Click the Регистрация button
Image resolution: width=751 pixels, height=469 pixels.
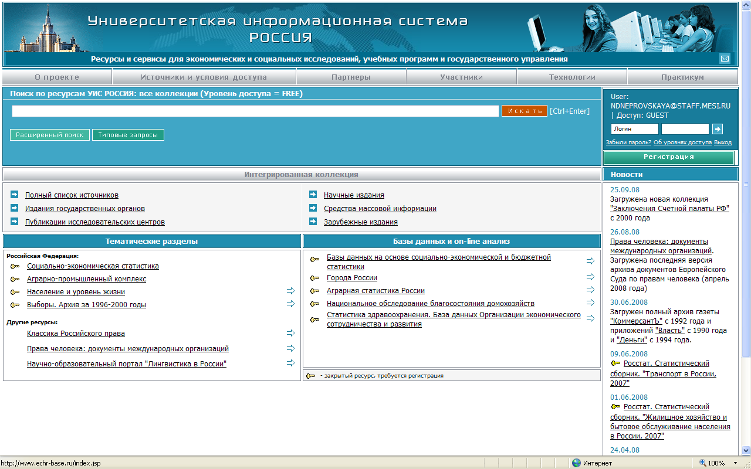pyautogui.click(x=669, y=157)
